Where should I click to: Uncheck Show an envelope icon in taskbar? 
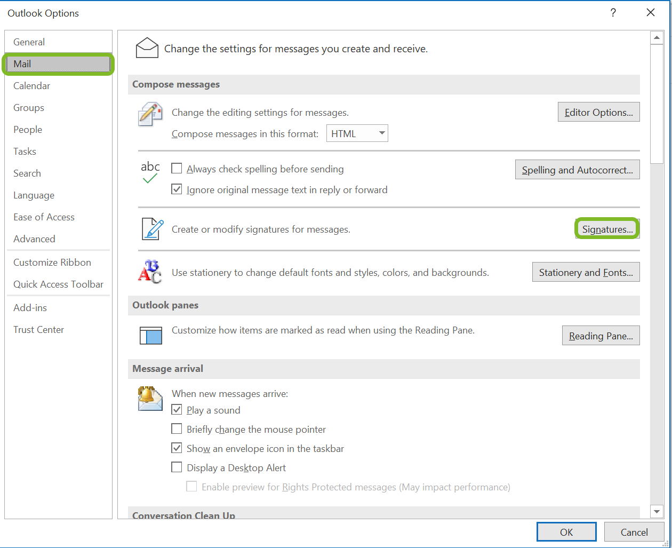coord(177,448)
